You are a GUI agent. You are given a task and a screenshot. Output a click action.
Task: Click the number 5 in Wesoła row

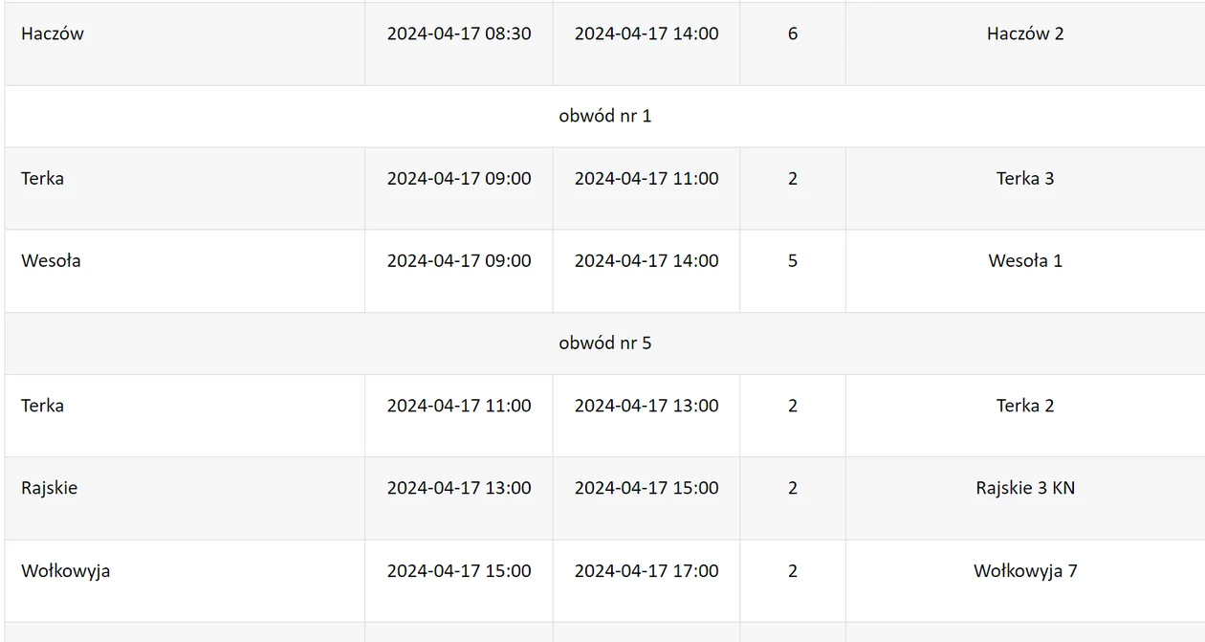(x=793, y=260)
